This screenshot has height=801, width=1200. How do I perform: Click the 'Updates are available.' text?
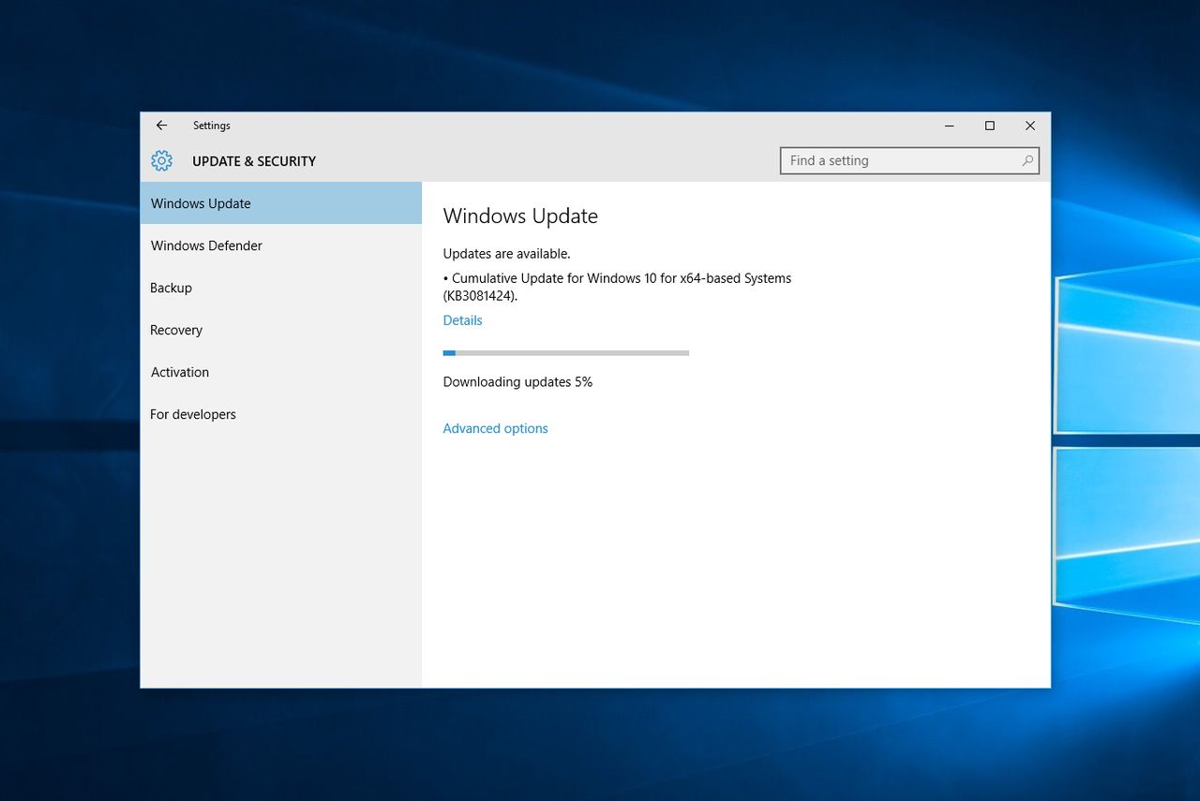[x=506, y=254]
